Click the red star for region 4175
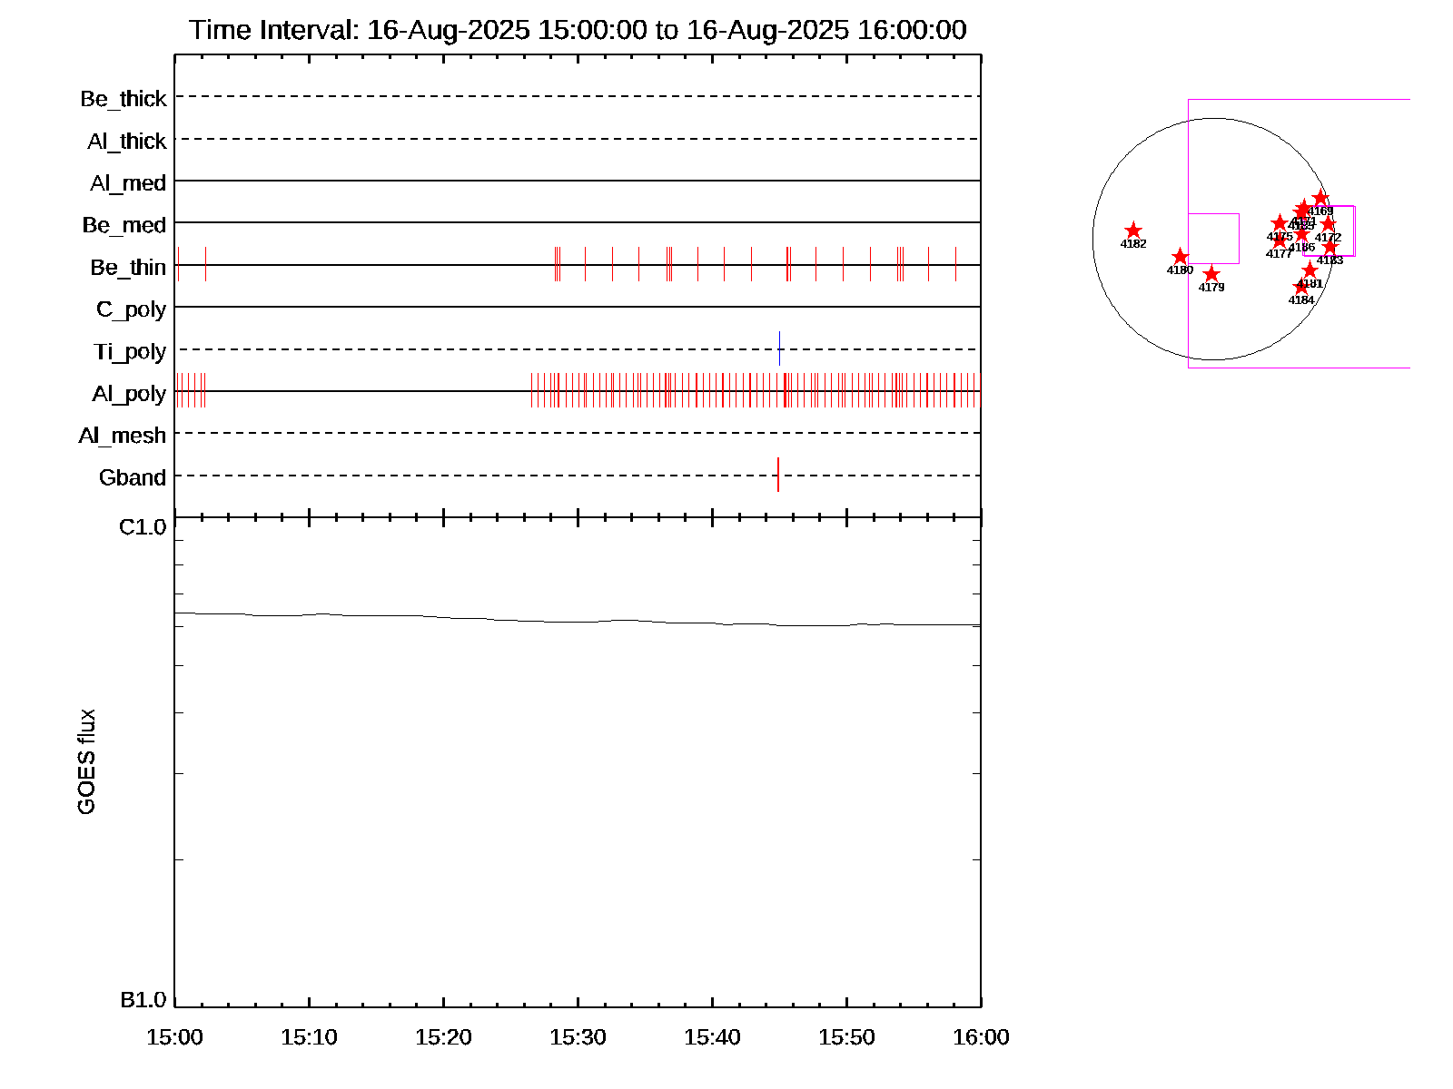 1280,223
